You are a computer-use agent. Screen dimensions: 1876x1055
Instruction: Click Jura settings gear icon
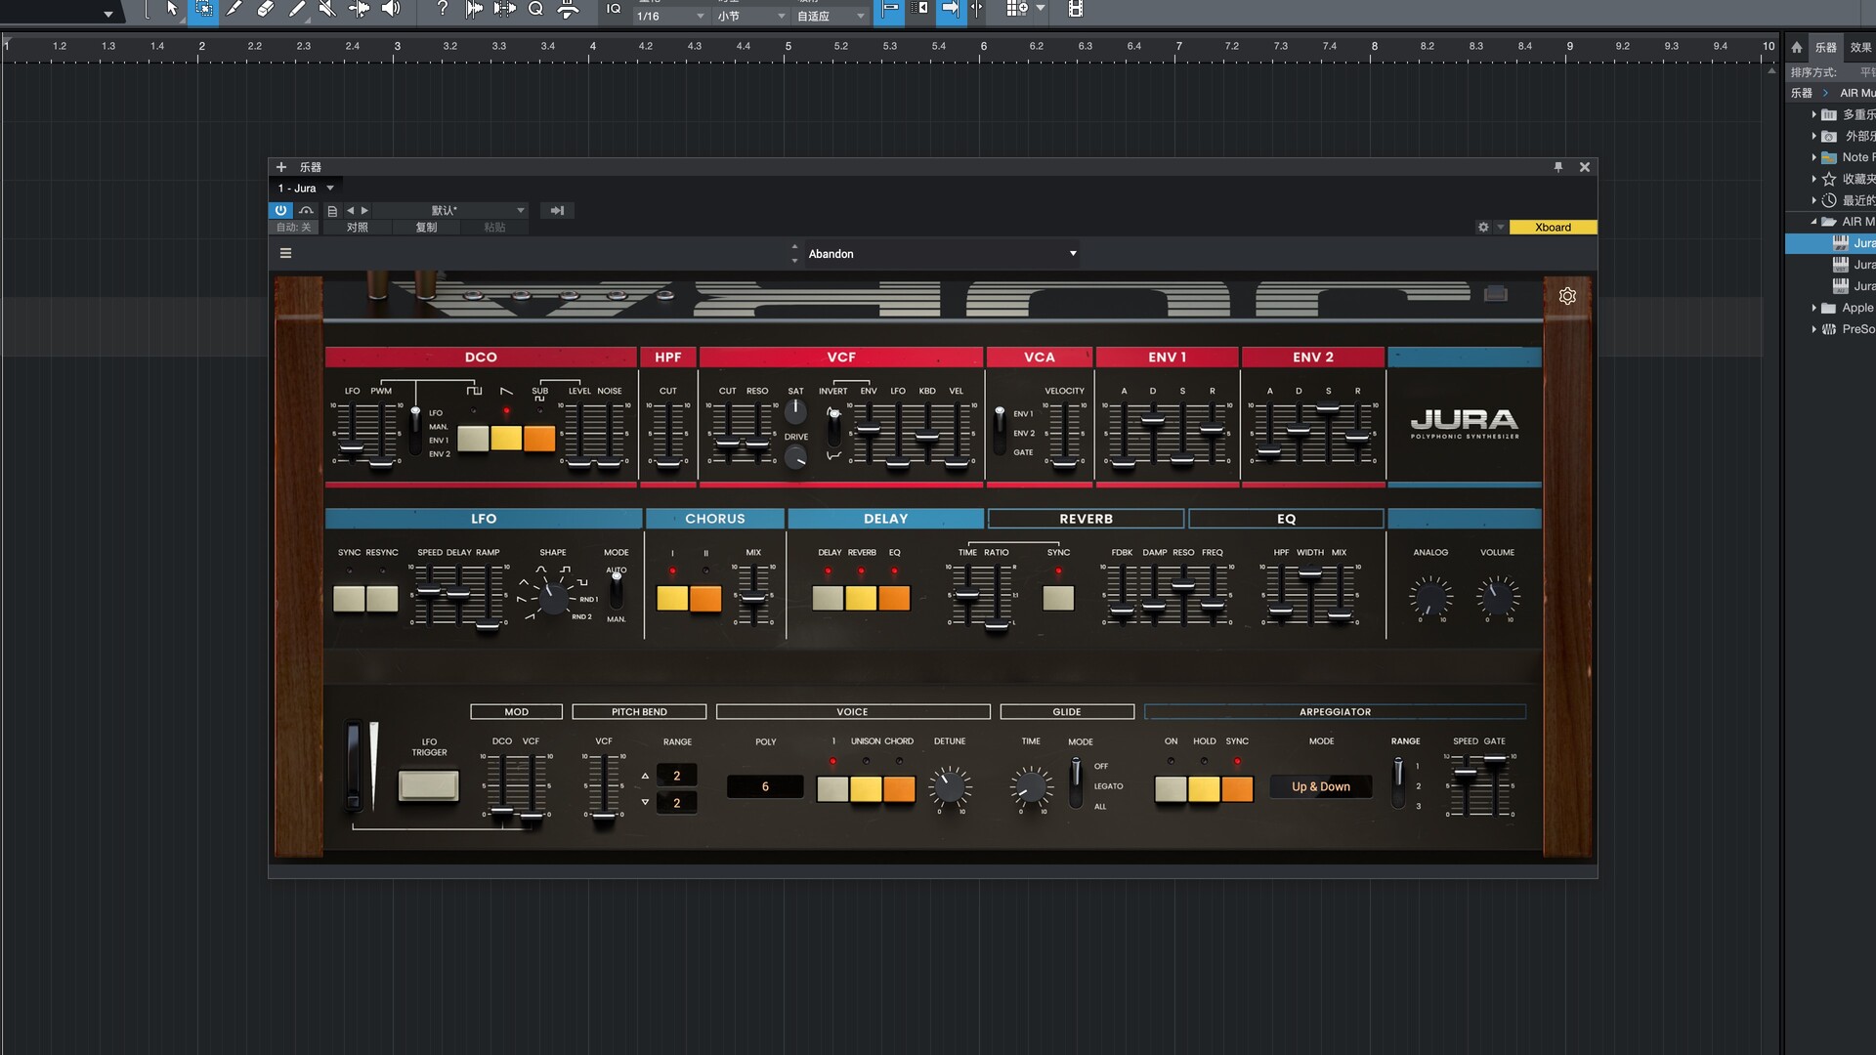tap(1567, 296)
